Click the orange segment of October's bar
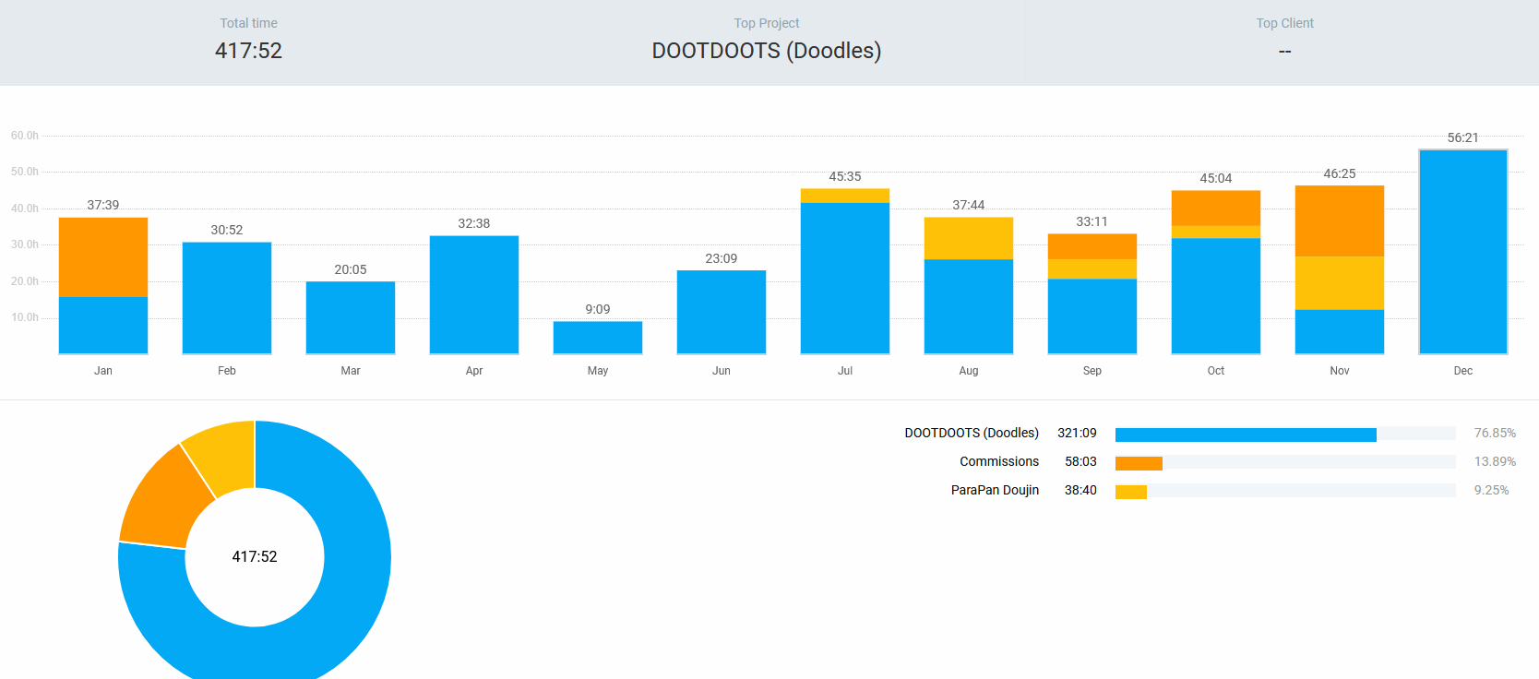The width and height of the screenshot is (1539, 679). point(1216,208)
